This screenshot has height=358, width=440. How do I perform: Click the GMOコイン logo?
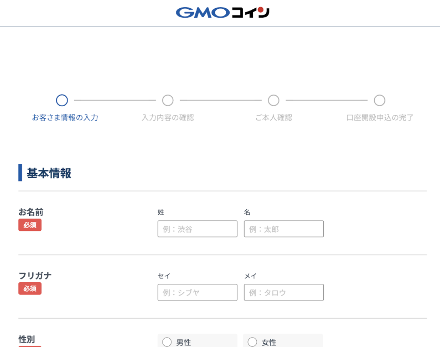coord(223,13)
